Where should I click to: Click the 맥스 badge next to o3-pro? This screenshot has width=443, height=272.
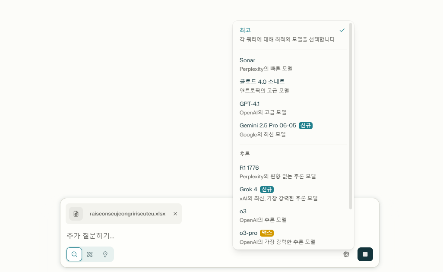point(267,233)
